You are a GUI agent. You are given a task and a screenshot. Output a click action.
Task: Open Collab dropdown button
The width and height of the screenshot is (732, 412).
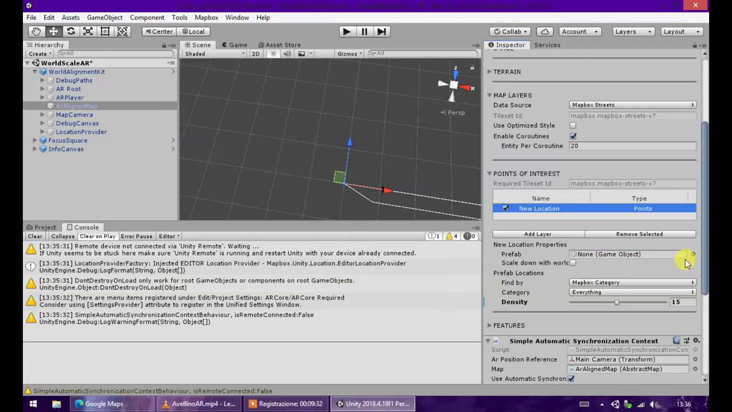click(511, 31)
